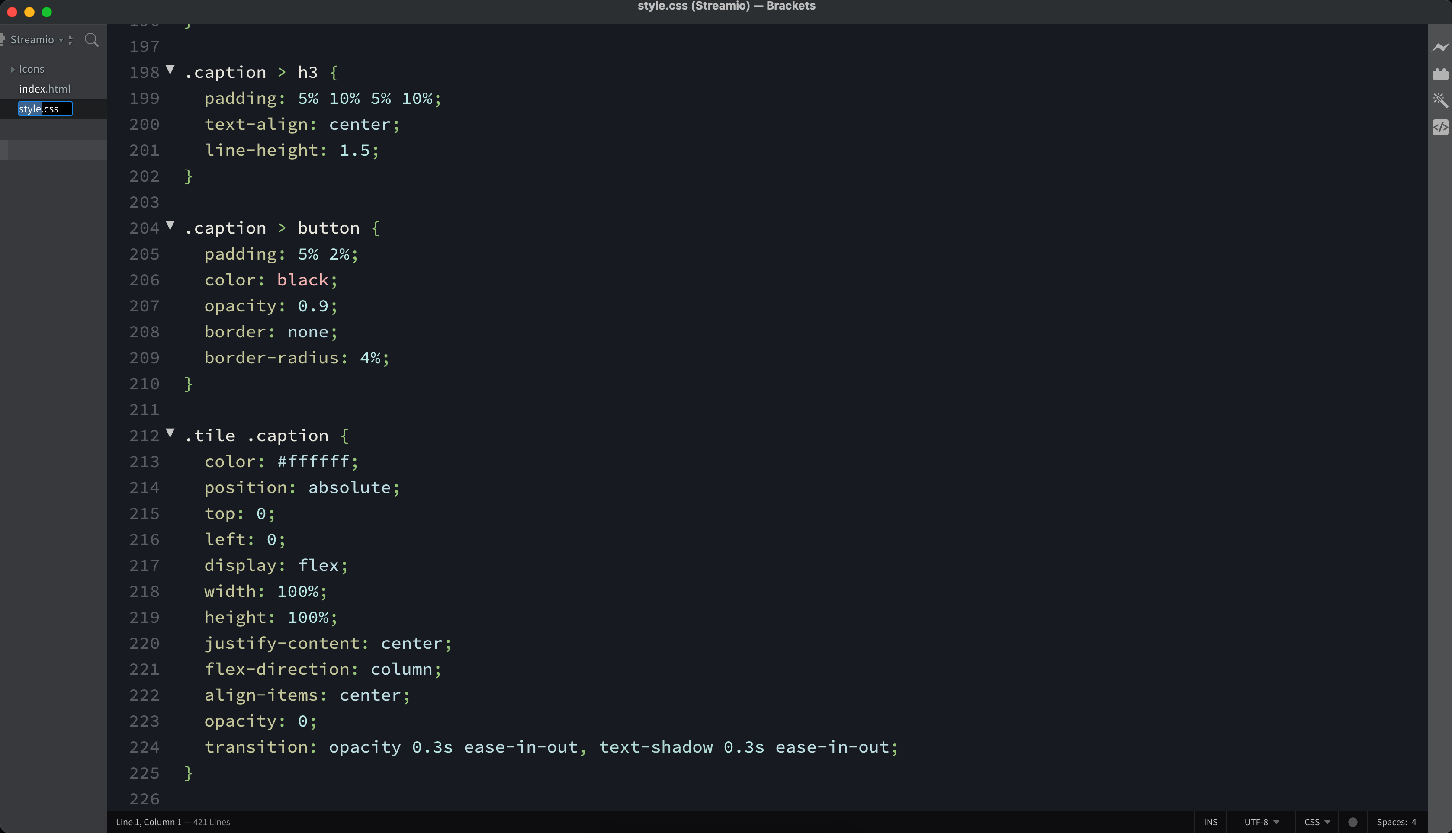Expand the Icons folder in sidebar
This screenshot has height=833, width=1452.
click(x=13, y=69)
